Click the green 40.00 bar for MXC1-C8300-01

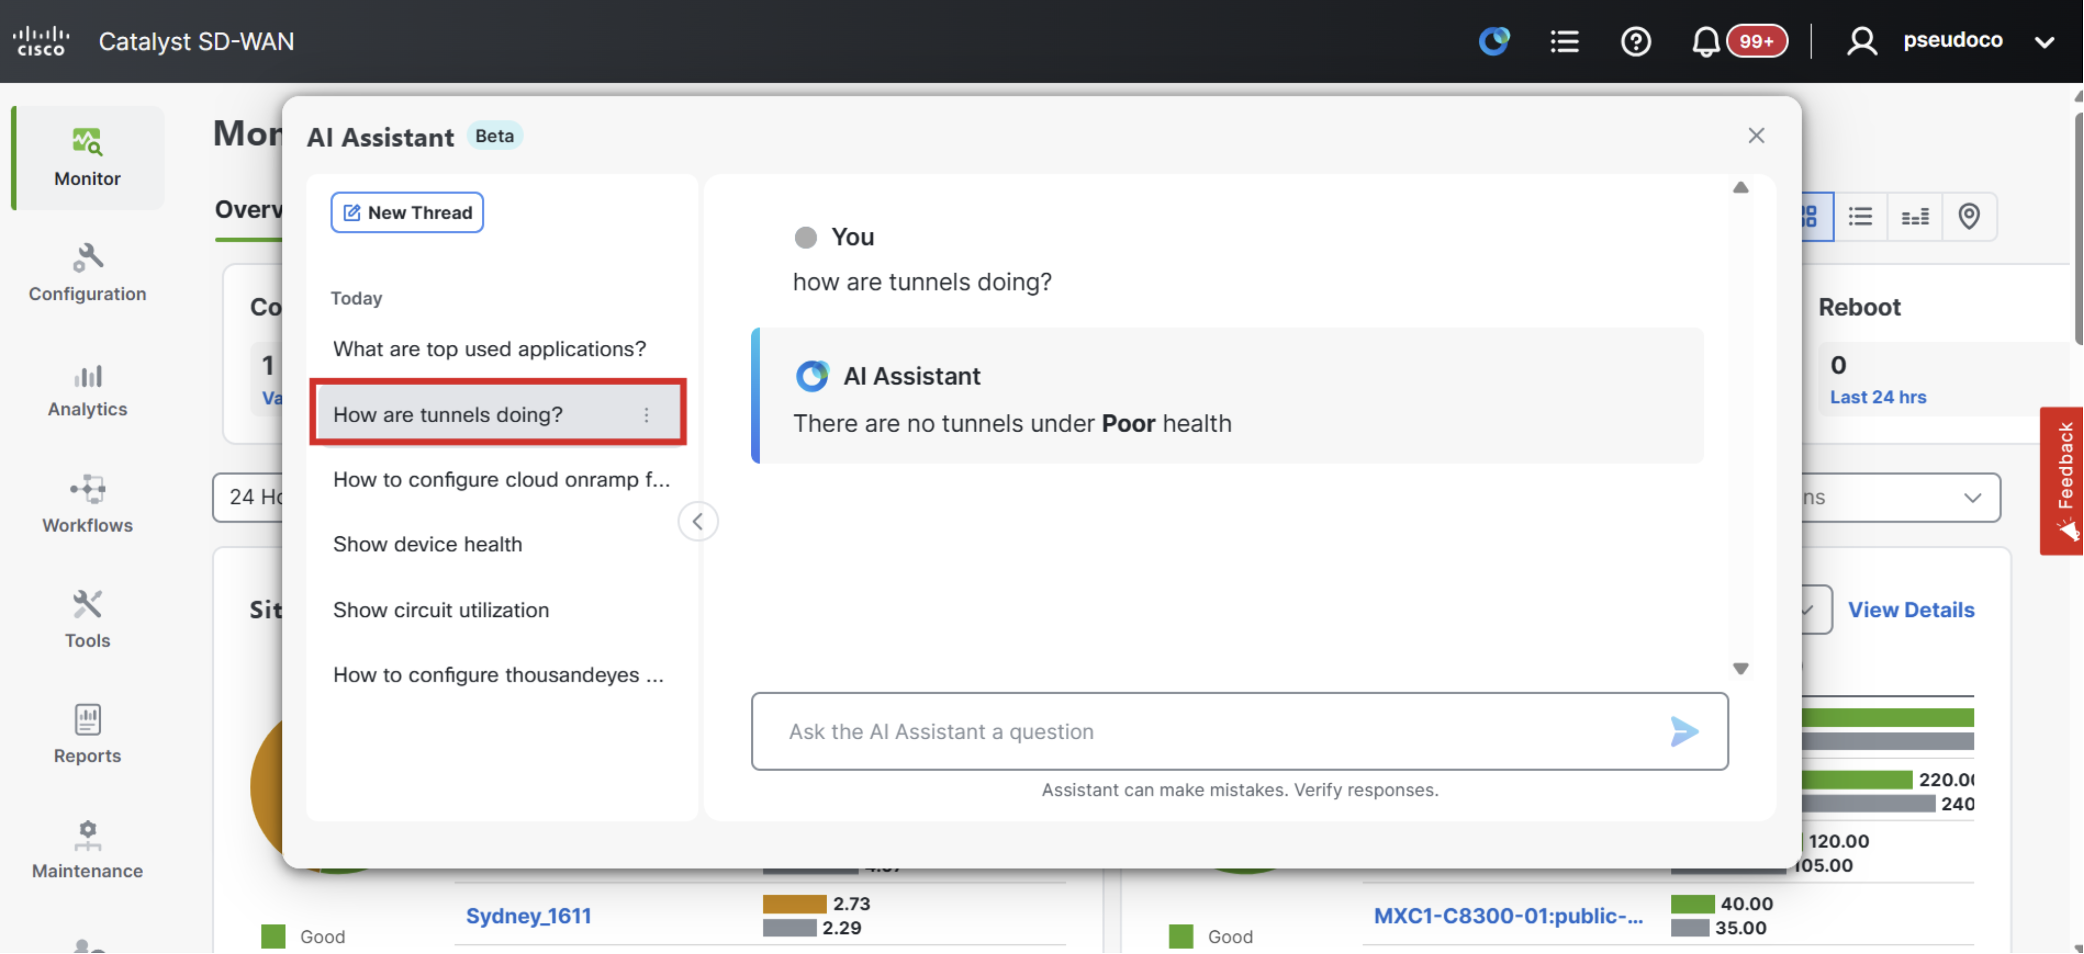tap(1692, 903)
